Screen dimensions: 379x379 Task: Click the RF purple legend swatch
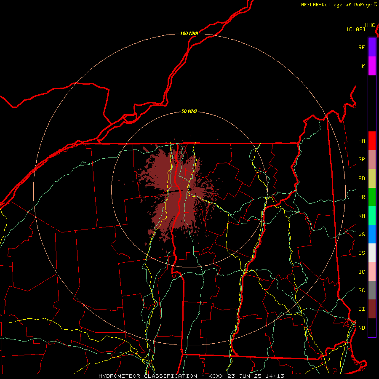pos(372,47)
